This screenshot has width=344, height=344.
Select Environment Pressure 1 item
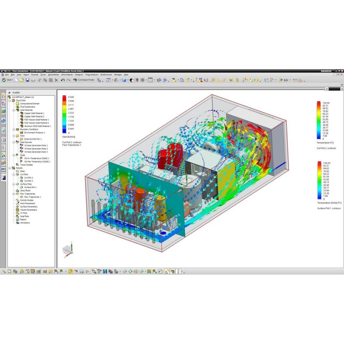[35, 133]
